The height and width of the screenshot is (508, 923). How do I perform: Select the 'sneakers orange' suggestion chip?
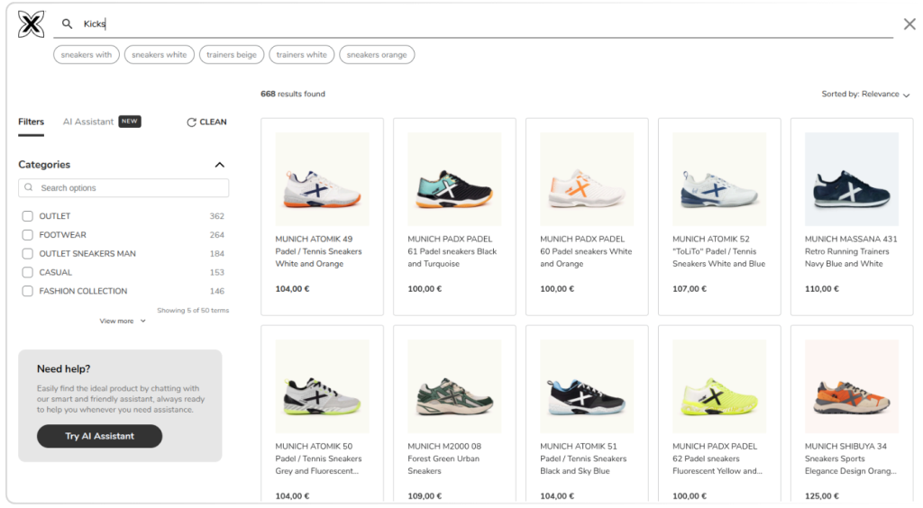point(377,55)
